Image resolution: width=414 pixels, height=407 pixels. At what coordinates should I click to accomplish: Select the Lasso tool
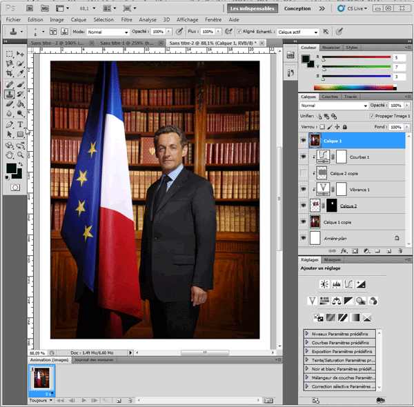click(9, 63)
